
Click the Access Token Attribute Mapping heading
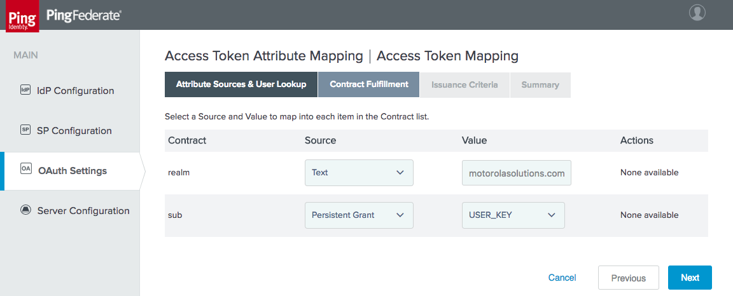pos(263,56)
